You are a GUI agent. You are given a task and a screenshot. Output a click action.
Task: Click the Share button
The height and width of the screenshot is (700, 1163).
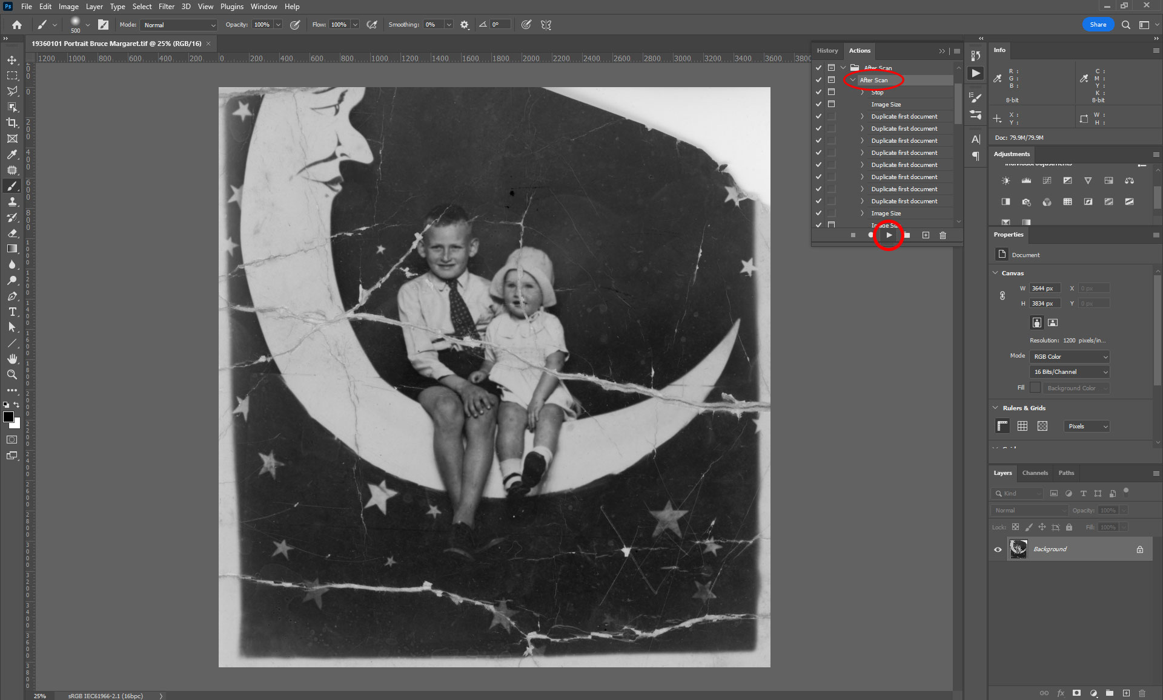(1098, 25)
